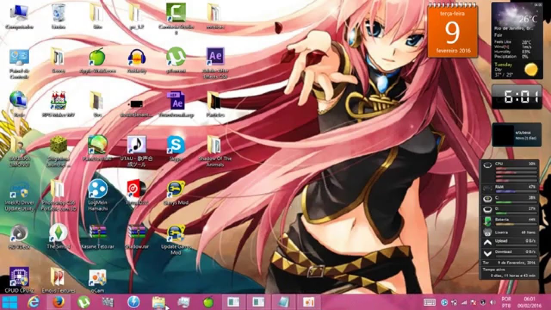The height and width of the screenshot is (310, 551).
Task: Open the Rio de Janeiro weather gadget
Action: click(517, 40)
